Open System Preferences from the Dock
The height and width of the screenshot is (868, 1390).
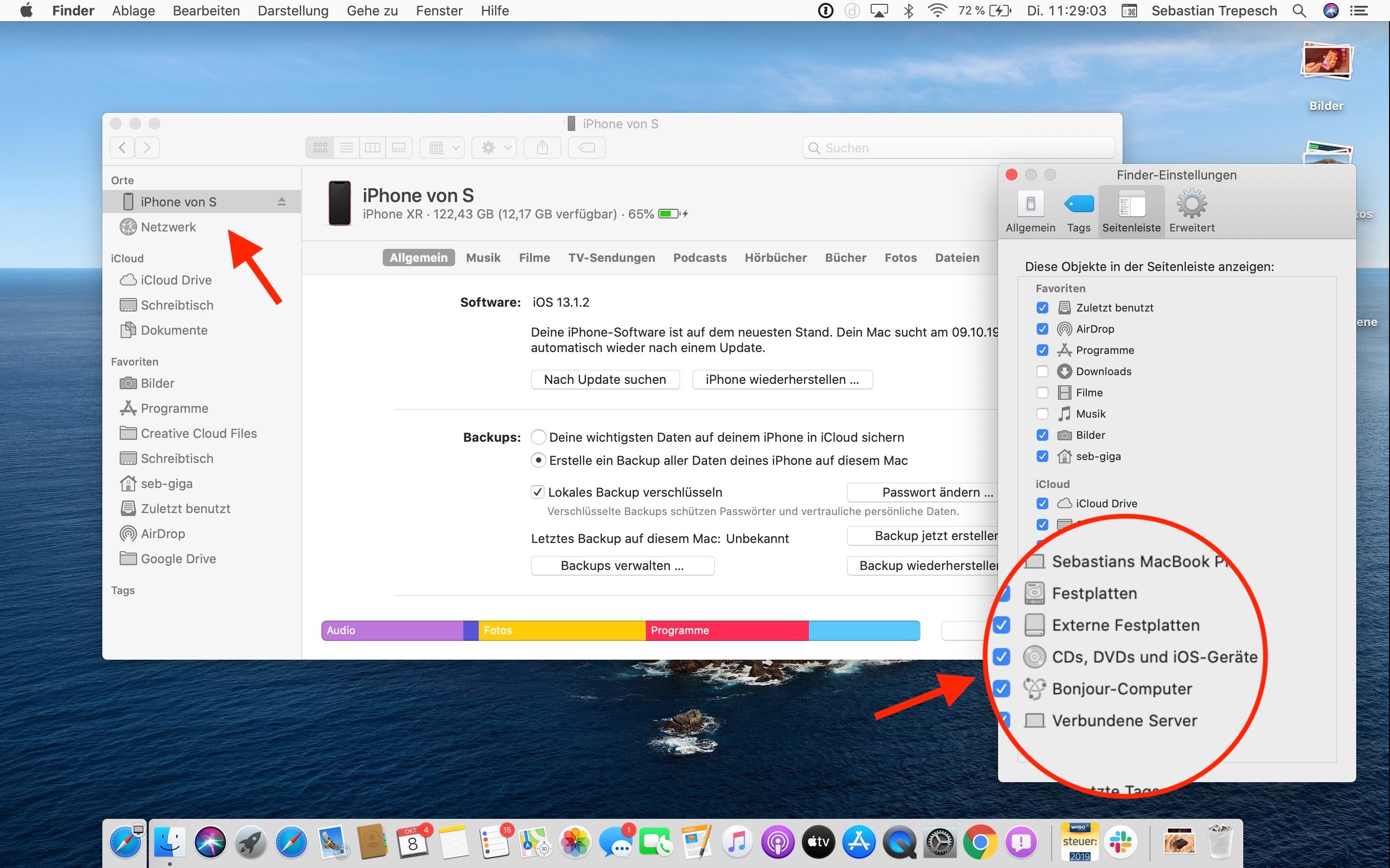[x=940, y=842]
